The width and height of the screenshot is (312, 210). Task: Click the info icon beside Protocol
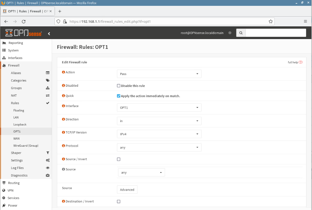[63, 146]
